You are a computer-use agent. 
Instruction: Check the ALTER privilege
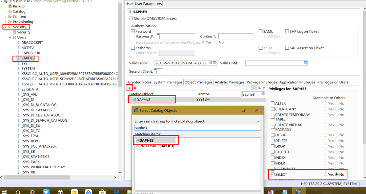272,103
